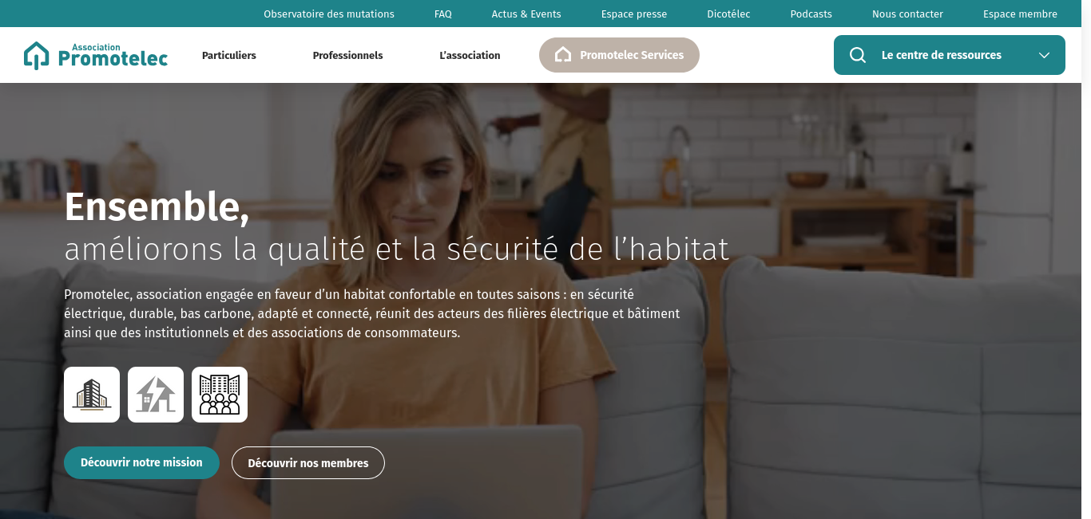
Task: Click the house icon in Promotelec Services
Action: [x=563, y=55]
